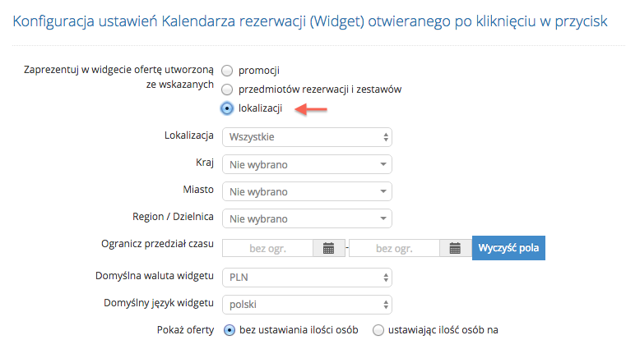The width and height of the screenshot is (626, 349).
Task: Click the start date 'bez ogr.' field
Action: [x=267, y=248]
